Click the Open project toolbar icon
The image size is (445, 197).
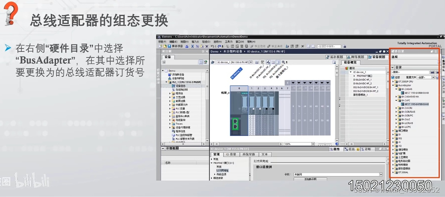coord(164,46)
